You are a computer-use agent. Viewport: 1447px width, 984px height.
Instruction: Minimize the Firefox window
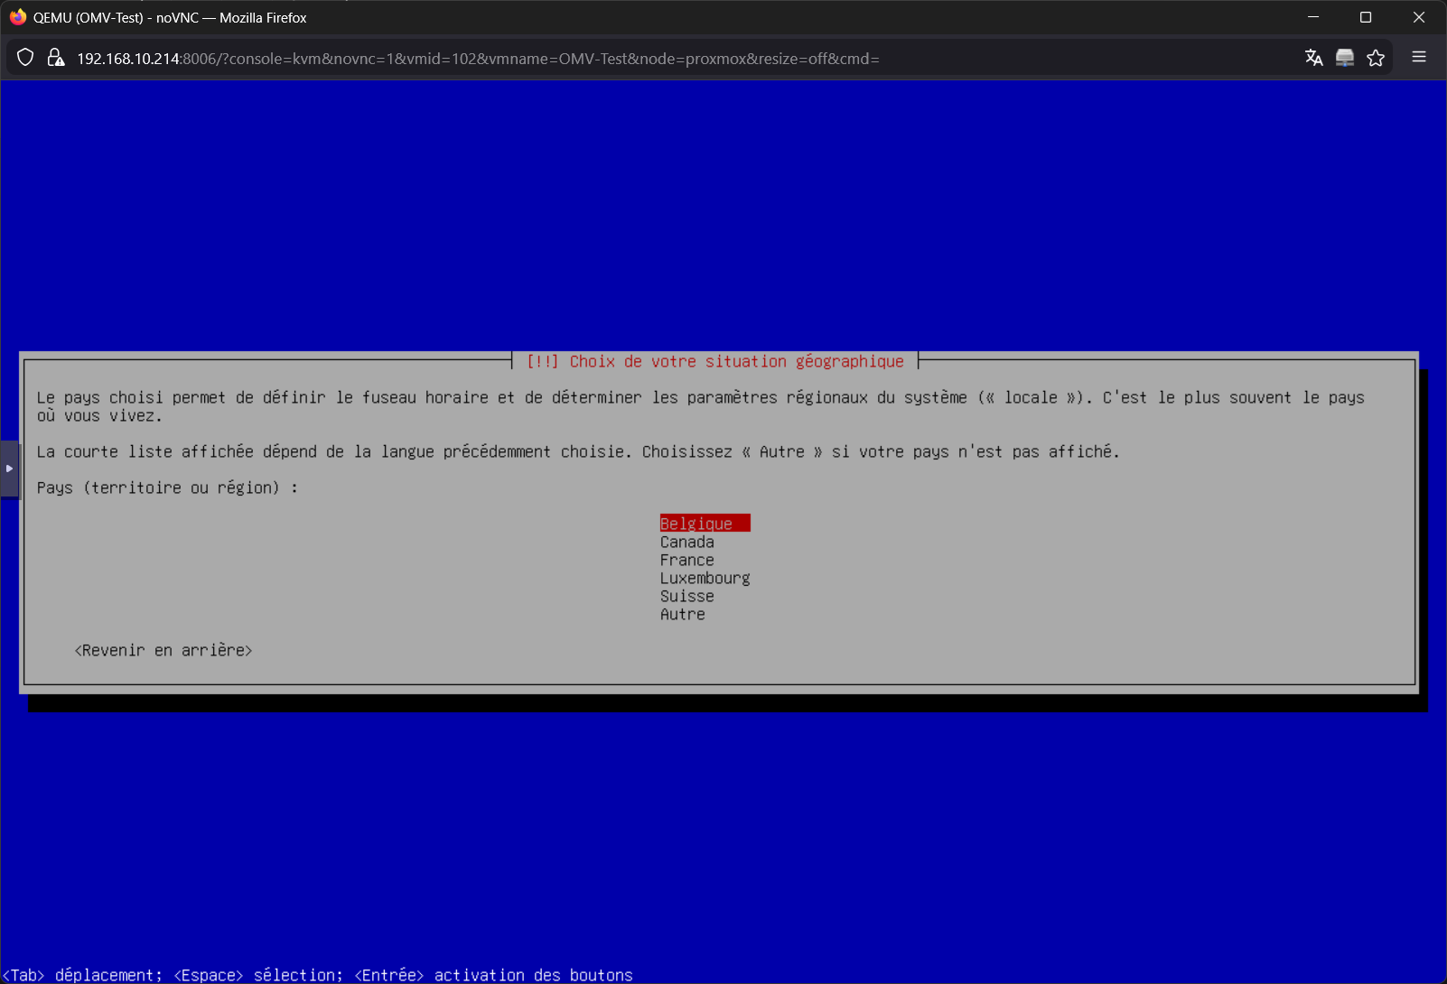point(1313,17)
